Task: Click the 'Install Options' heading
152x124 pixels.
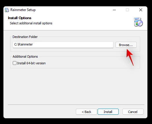Action: tap(20, 18)
